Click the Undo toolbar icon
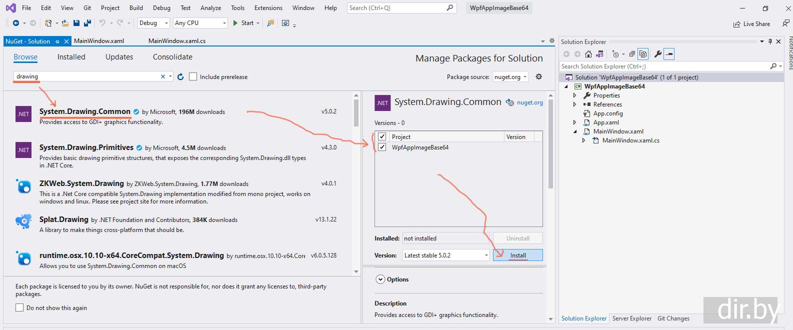The image size is (793, 330). (102, 23)
